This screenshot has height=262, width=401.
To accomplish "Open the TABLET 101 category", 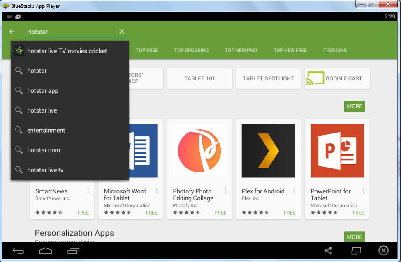I will [199, 78].
